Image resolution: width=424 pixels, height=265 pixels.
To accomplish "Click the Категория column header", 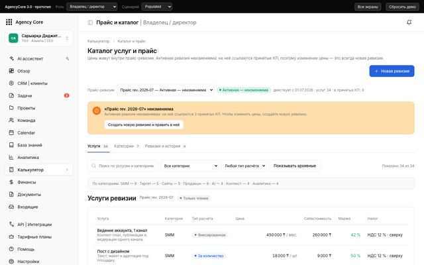I will (x=174, y=219).
